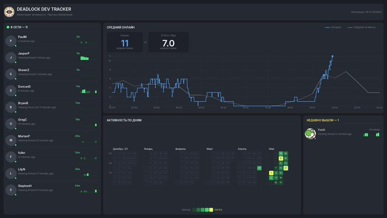Open LilyN's avatar
Image resolution: width=387 pixels, height=218 pixels.
11,173
